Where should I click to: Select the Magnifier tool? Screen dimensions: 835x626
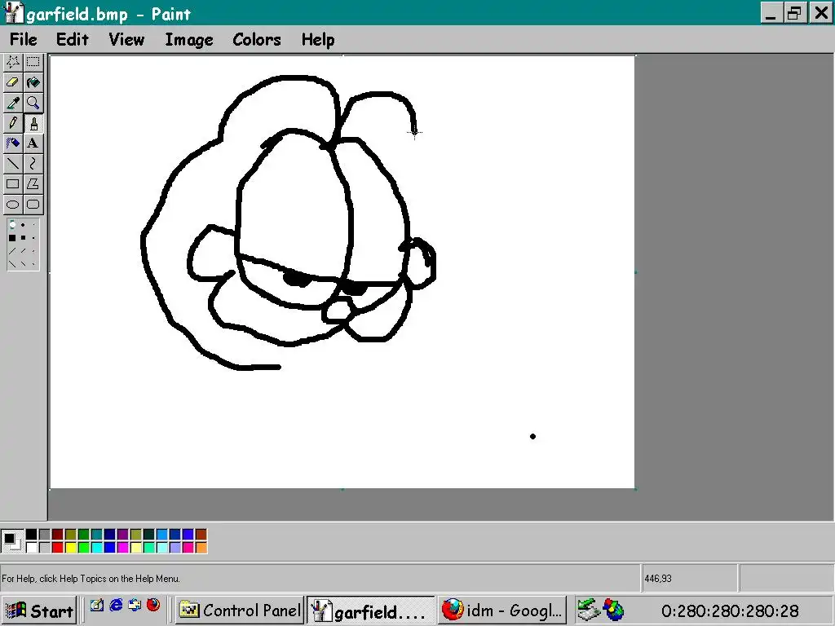[33, 103]
